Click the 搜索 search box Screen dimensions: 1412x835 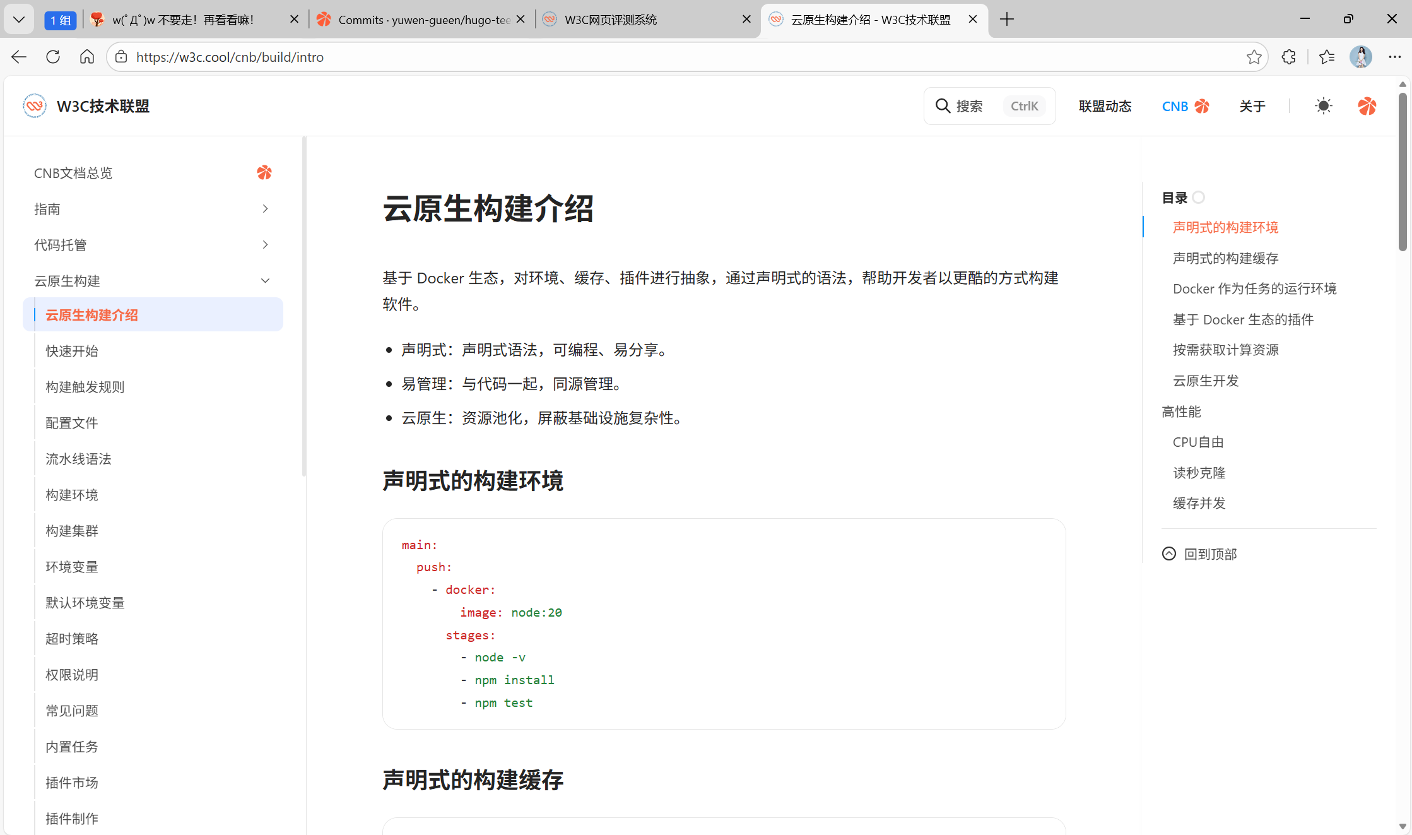(x=989, y=106)
